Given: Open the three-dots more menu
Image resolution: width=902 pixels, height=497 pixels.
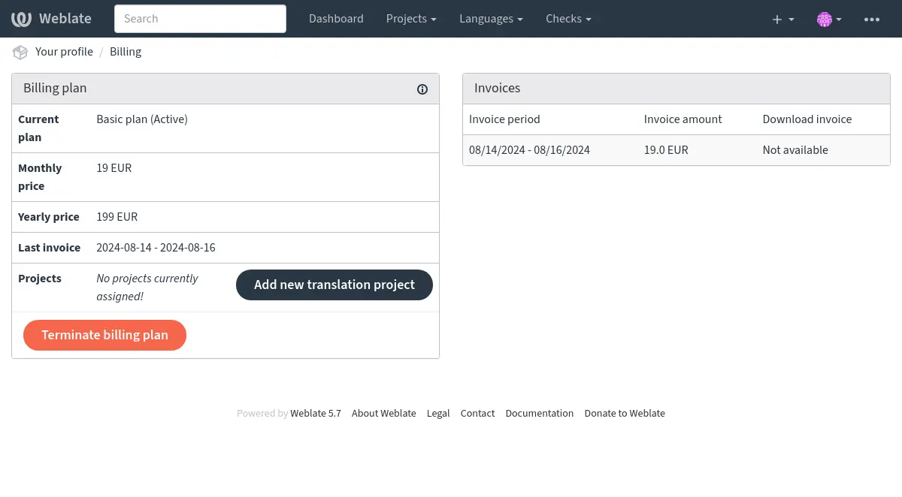Looking at the screenshot, I should pyautogui.click(x=872, y=19).
